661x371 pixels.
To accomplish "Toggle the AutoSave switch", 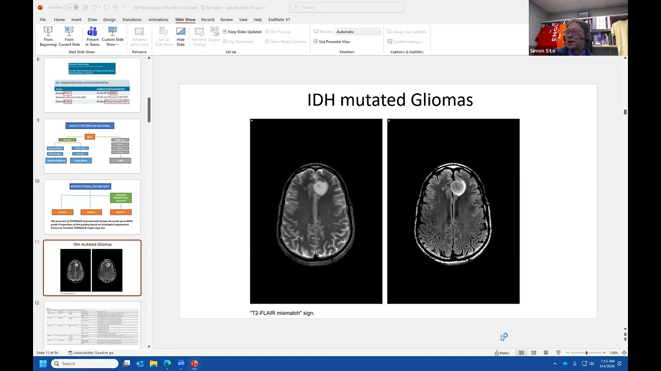I will (x=72, y=7).
